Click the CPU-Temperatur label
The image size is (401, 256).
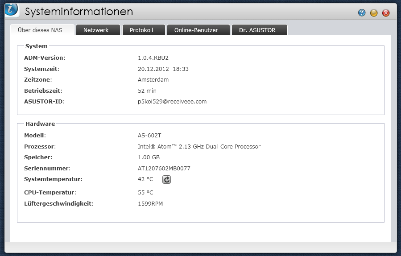50,193
